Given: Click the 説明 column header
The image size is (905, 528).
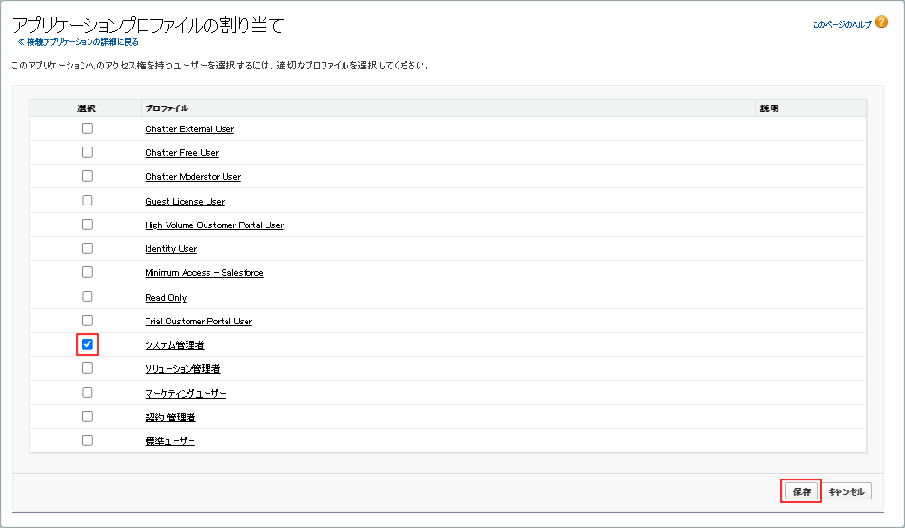Looking at the screenshot, I should click(x=811, y=108).
